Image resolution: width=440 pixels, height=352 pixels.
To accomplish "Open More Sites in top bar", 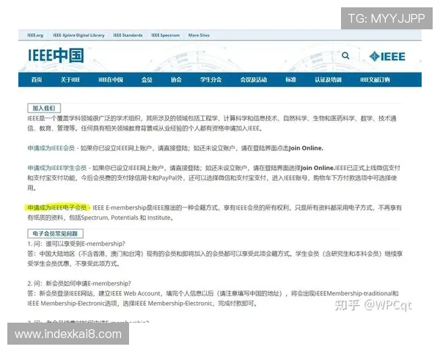I will point(199,35).
